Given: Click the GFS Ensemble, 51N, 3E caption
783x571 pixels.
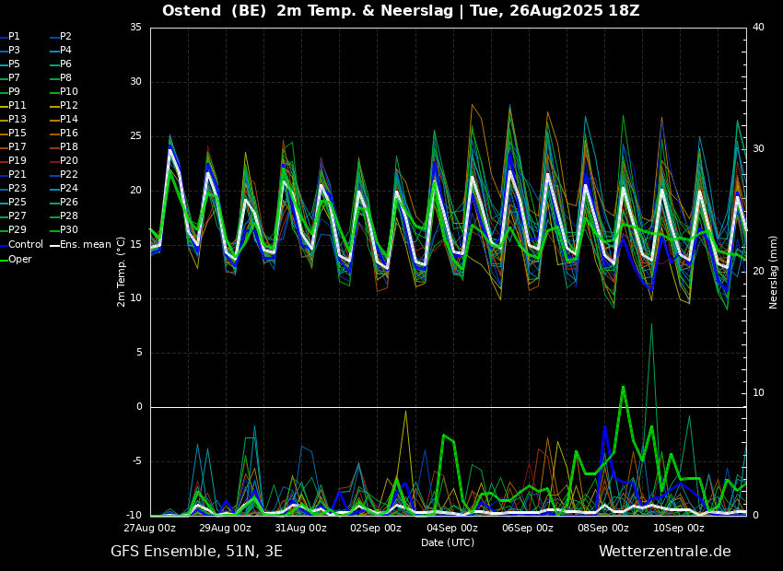Looking at the screenshot, I should pyautogui.click(x=196, y=552).
